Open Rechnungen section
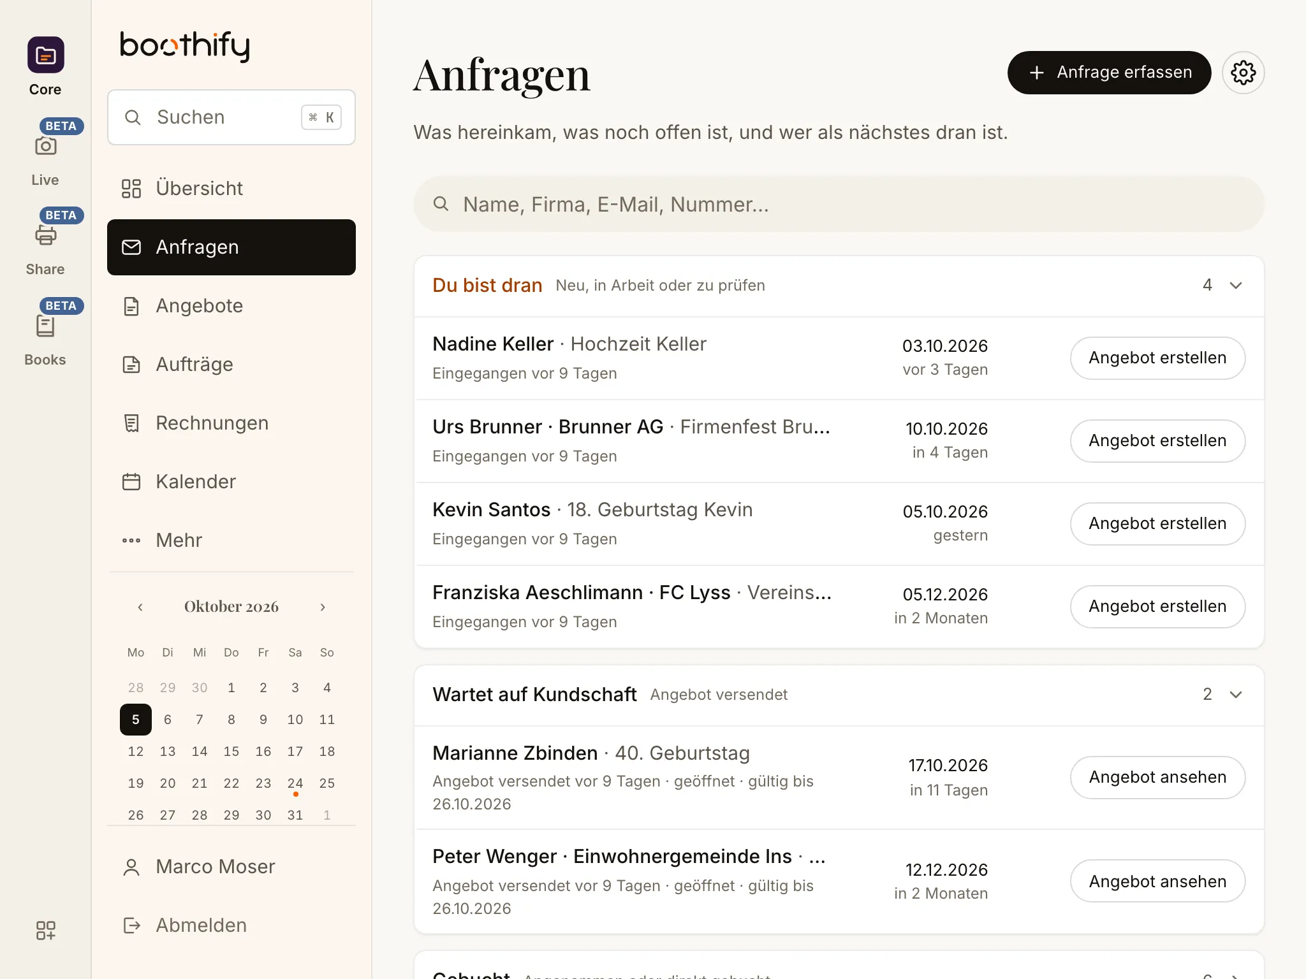This screenshot has height=979, width=1306. pyautogui.click(x=231, y=423)
